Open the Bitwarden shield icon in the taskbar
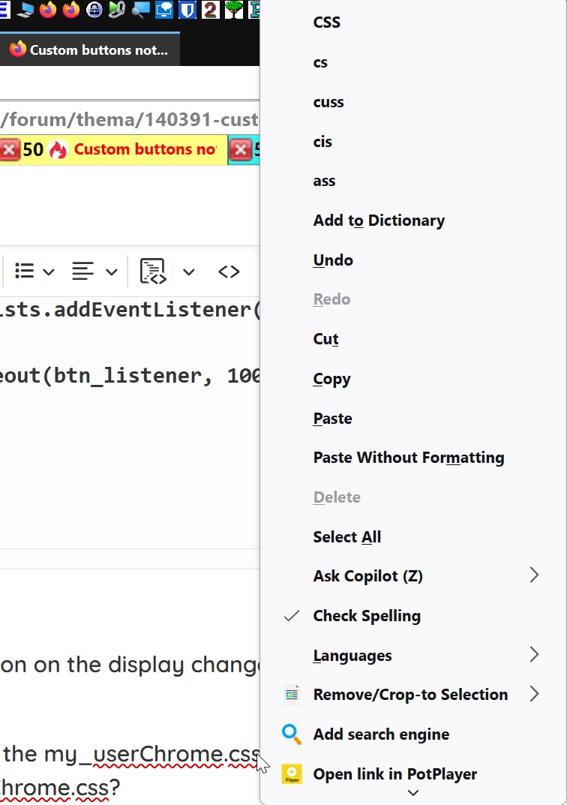Viewport: 567px width, 805px height. click(x=187, y=9)
